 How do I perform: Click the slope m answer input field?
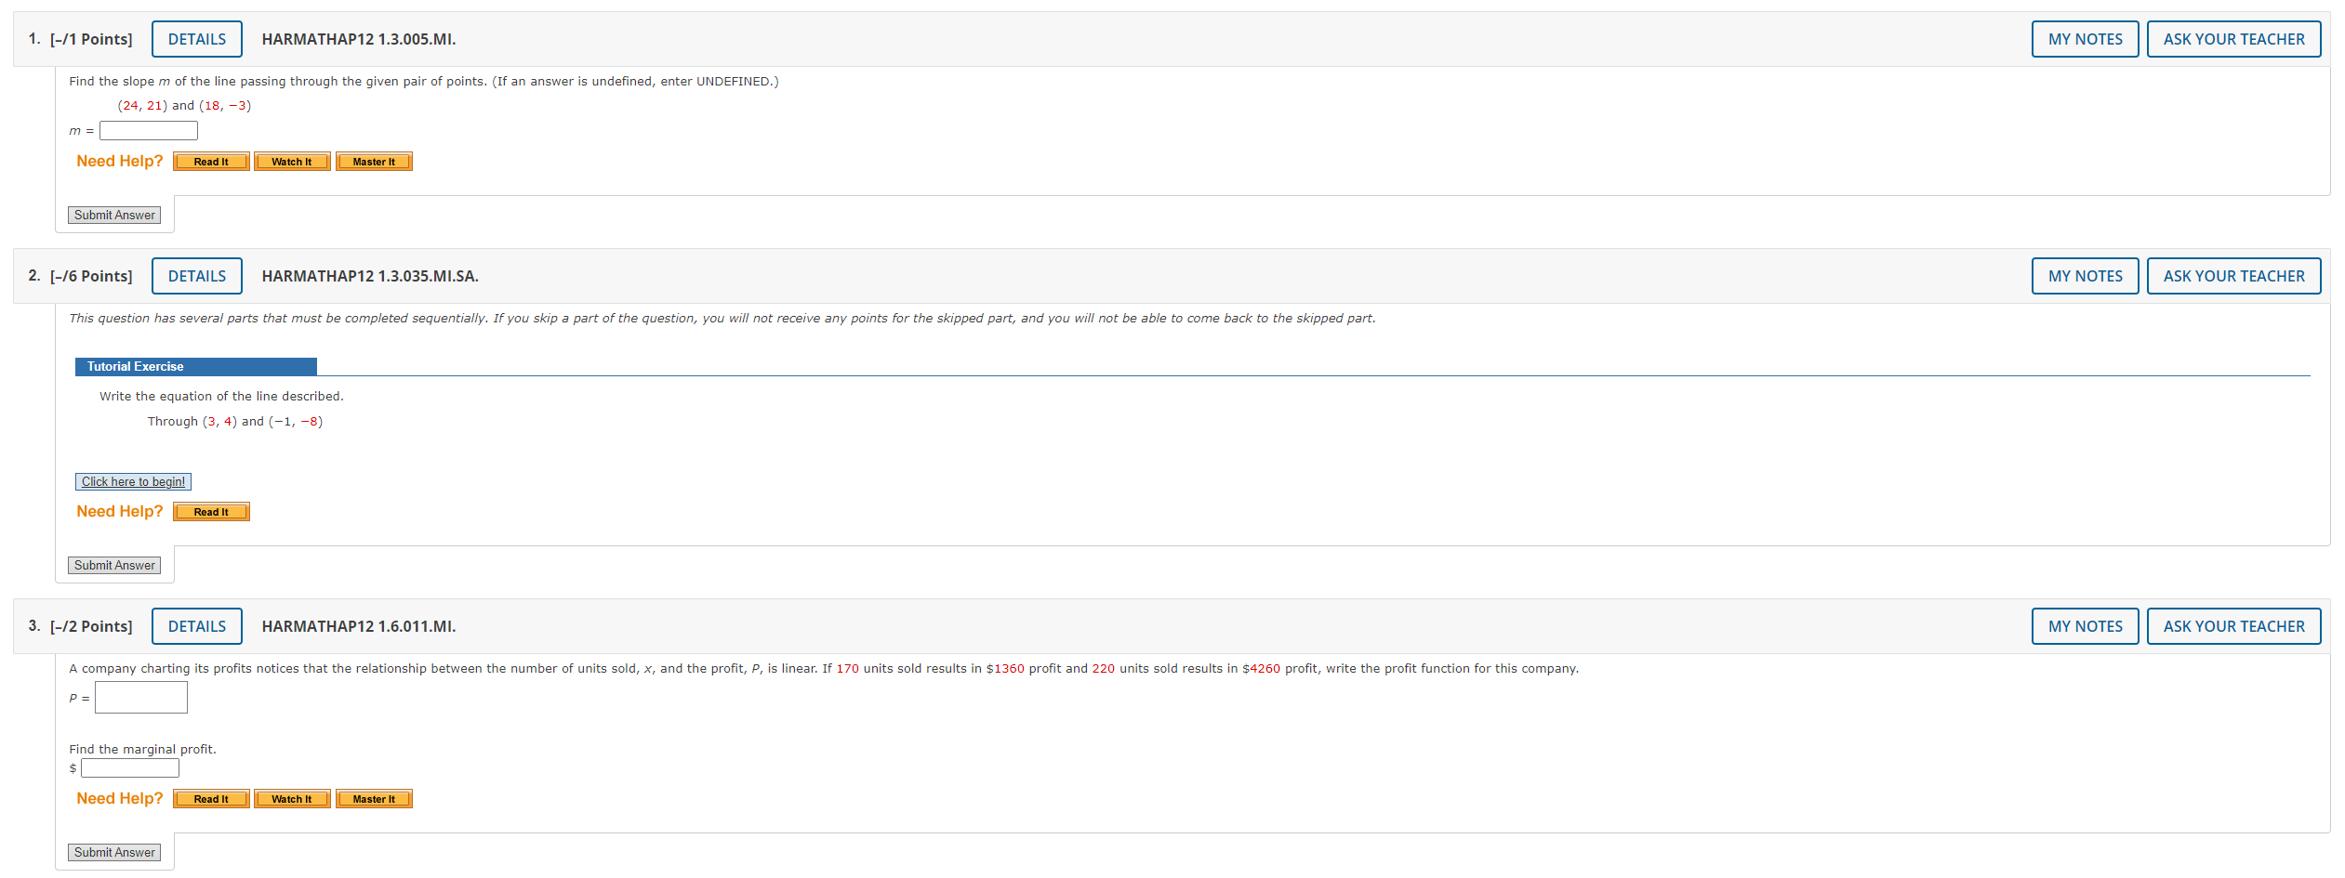point(149,131)
